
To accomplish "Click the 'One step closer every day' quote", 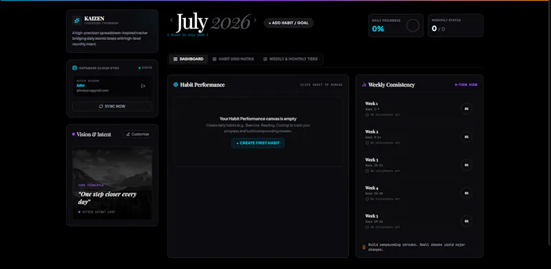I will 107,198.
